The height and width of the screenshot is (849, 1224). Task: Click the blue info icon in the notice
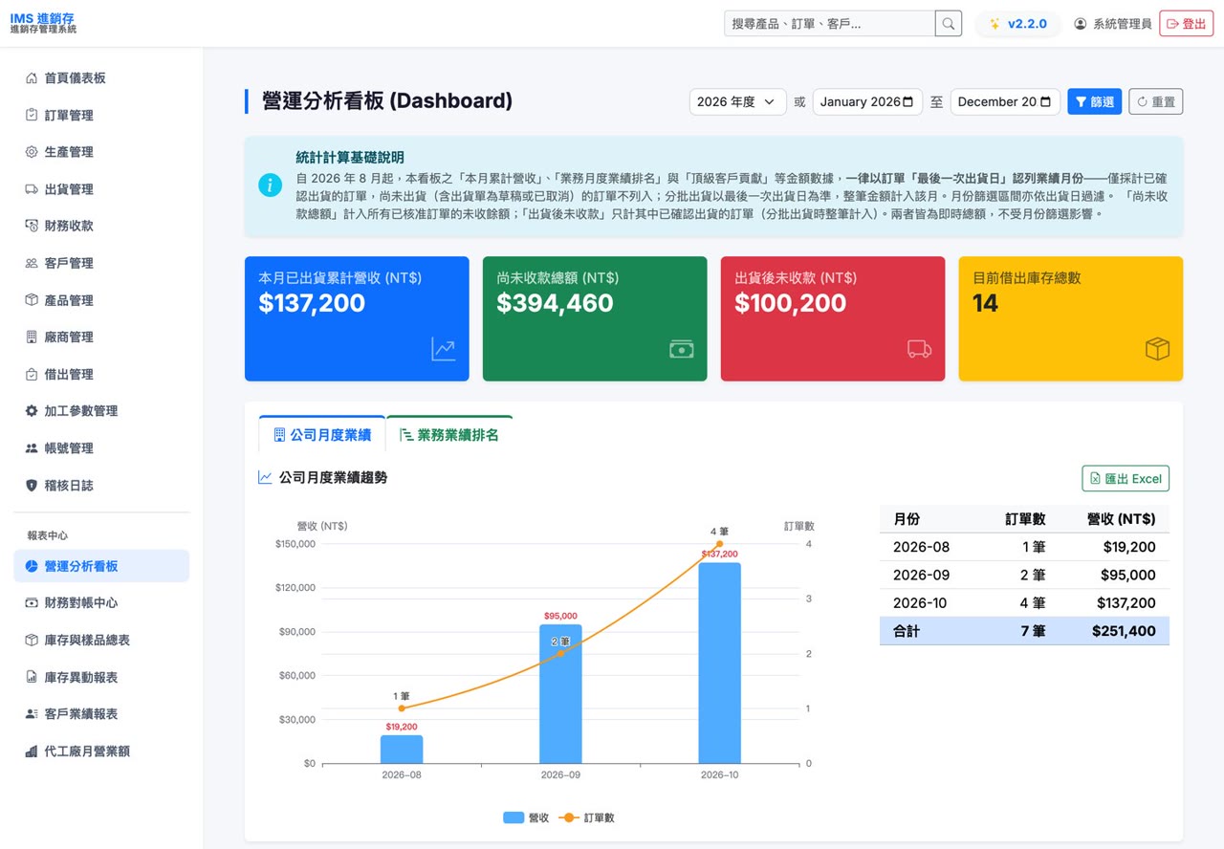(x=271, y=185)
